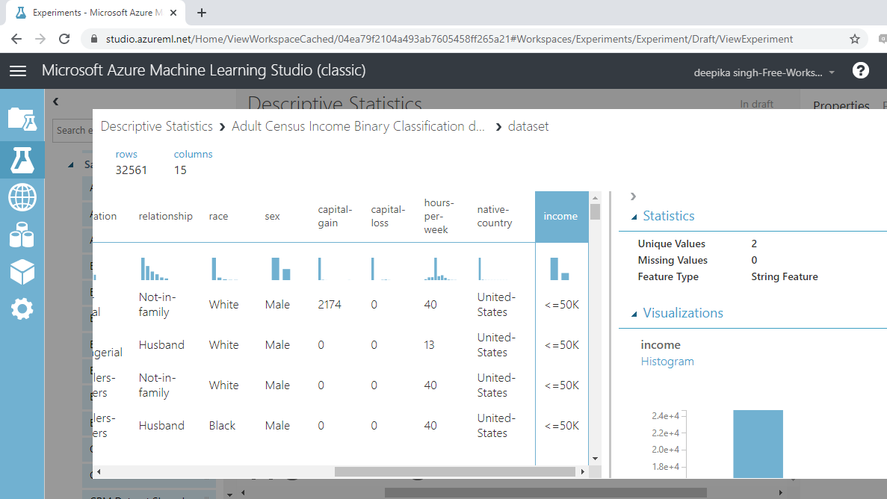Go forward in the browser
Image resolution: width=887 pixels, height=499 pixels.
pyautogui.click(x=40, y=39)
